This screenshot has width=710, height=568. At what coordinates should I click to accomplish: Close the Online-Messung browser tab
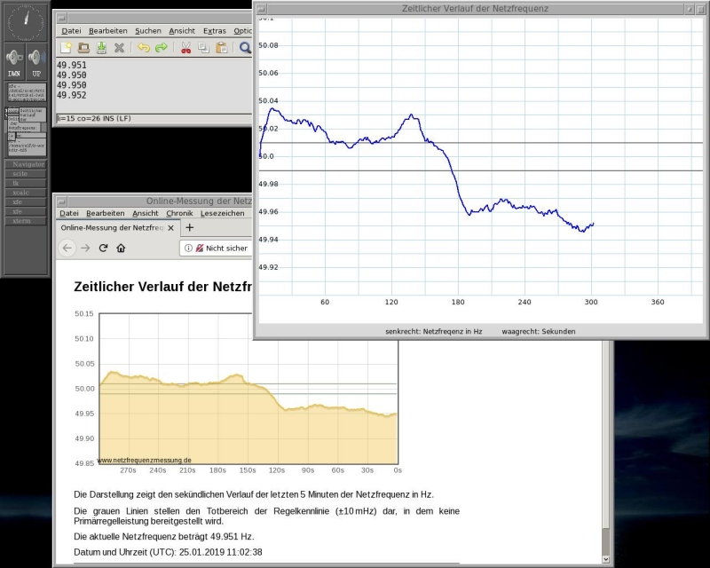[x=170, y=228]
